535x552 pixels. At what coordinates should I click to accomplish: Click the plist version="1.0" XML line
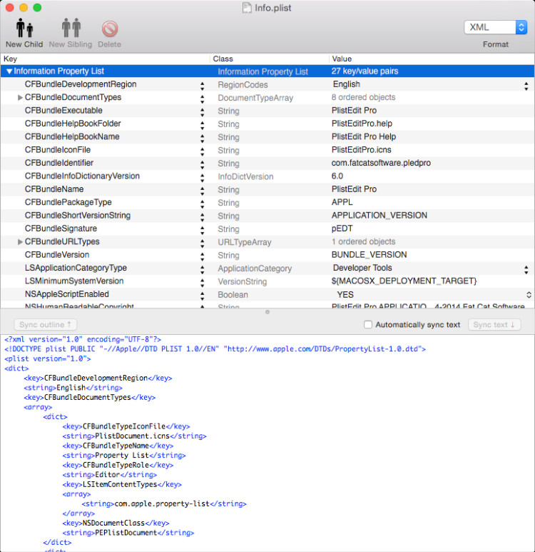pos(48,358)
